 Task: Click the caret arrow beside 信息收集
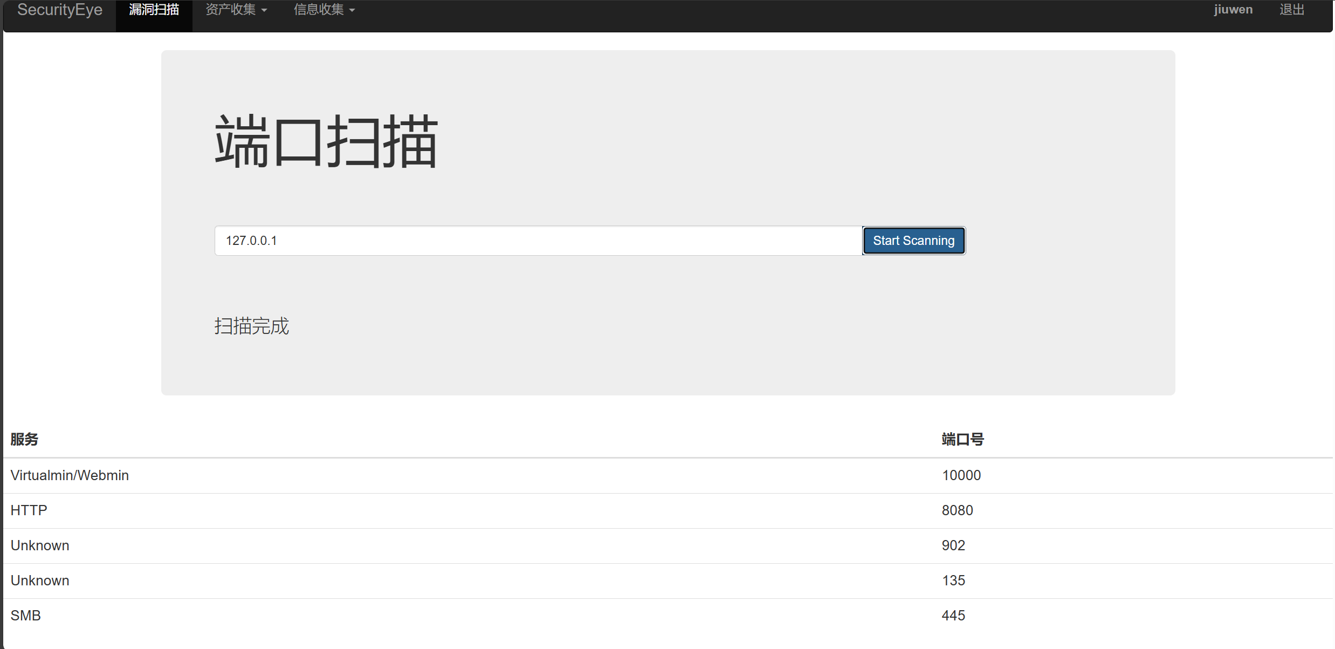(x=352, y=11)
